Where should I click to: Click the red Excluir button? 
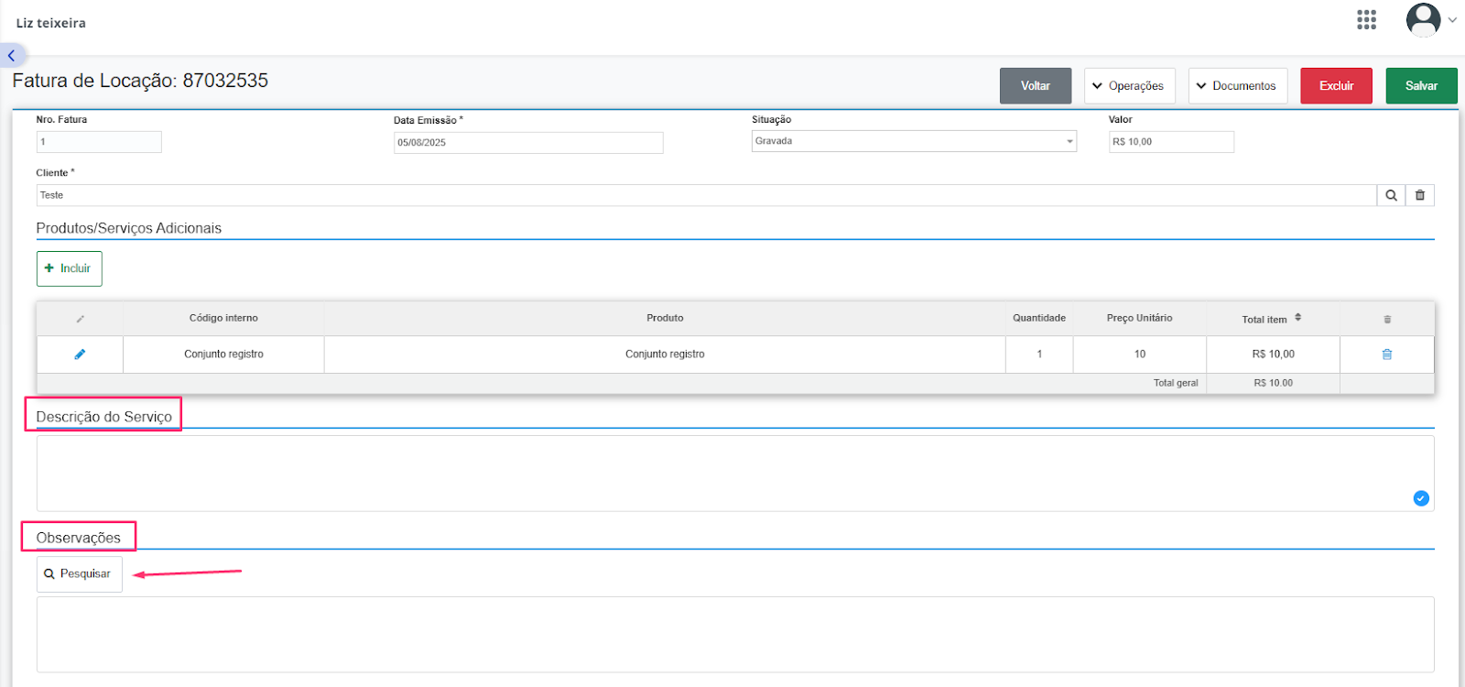click(x=1336, y=86)
